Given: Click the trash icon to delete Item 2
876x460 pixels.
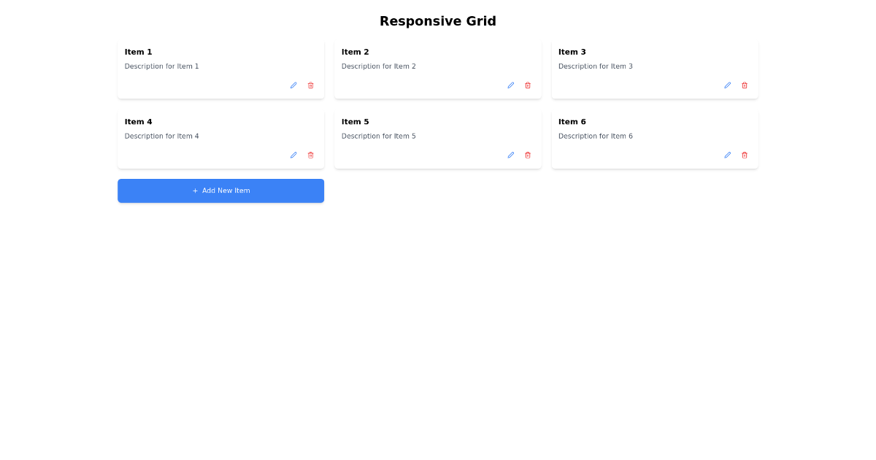Looking at the screenshot, I should [527, 85].
